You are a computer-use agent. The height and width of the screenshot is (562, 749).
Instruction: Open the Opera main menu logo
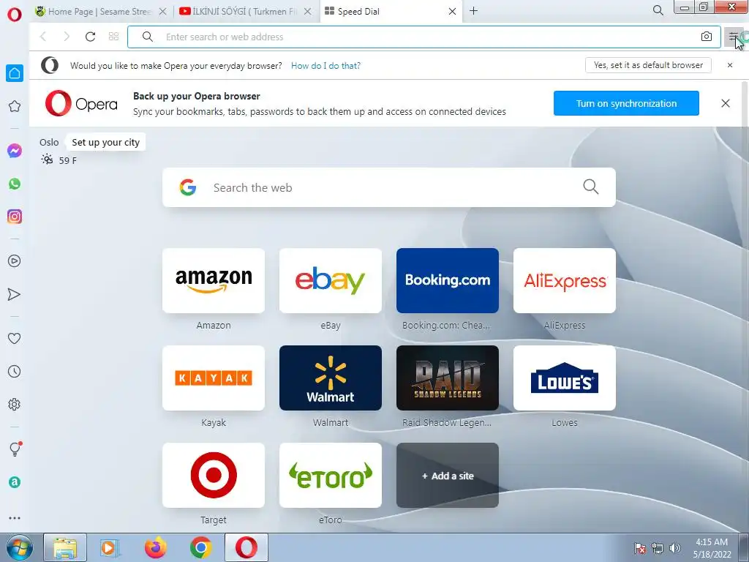(x=15, y=15)
